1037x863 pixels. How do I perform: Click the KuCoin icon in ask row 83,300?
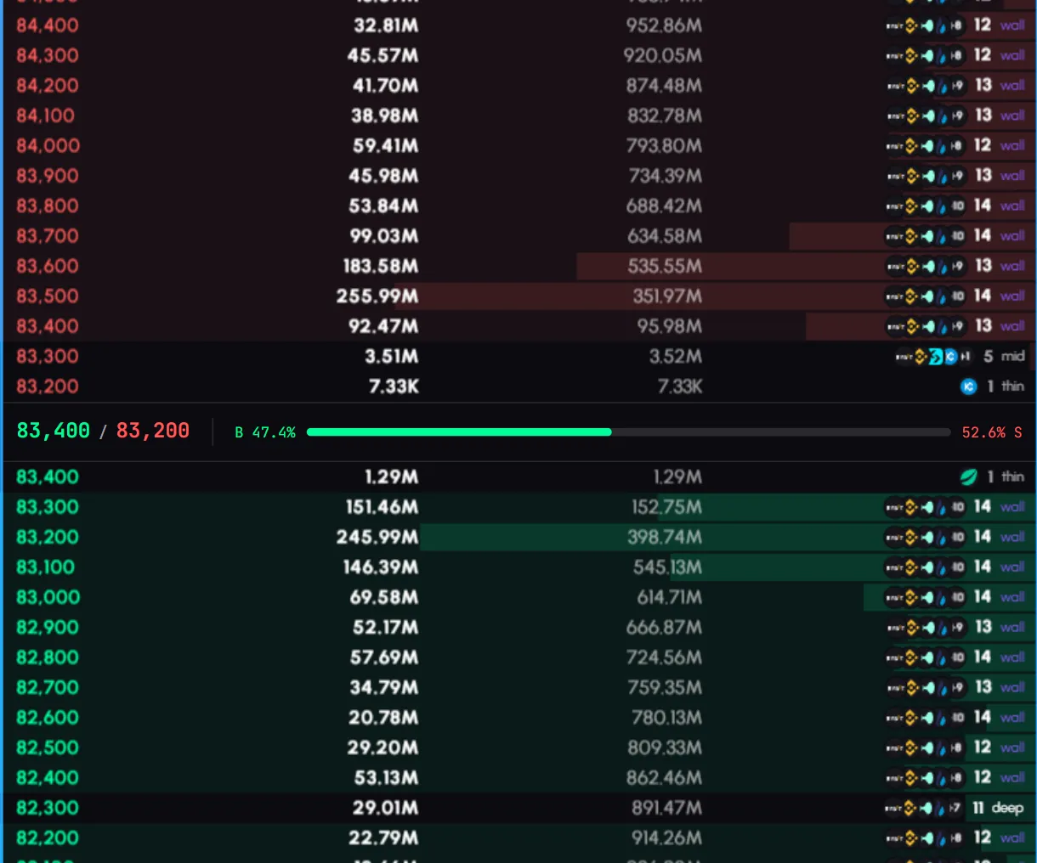951,357
